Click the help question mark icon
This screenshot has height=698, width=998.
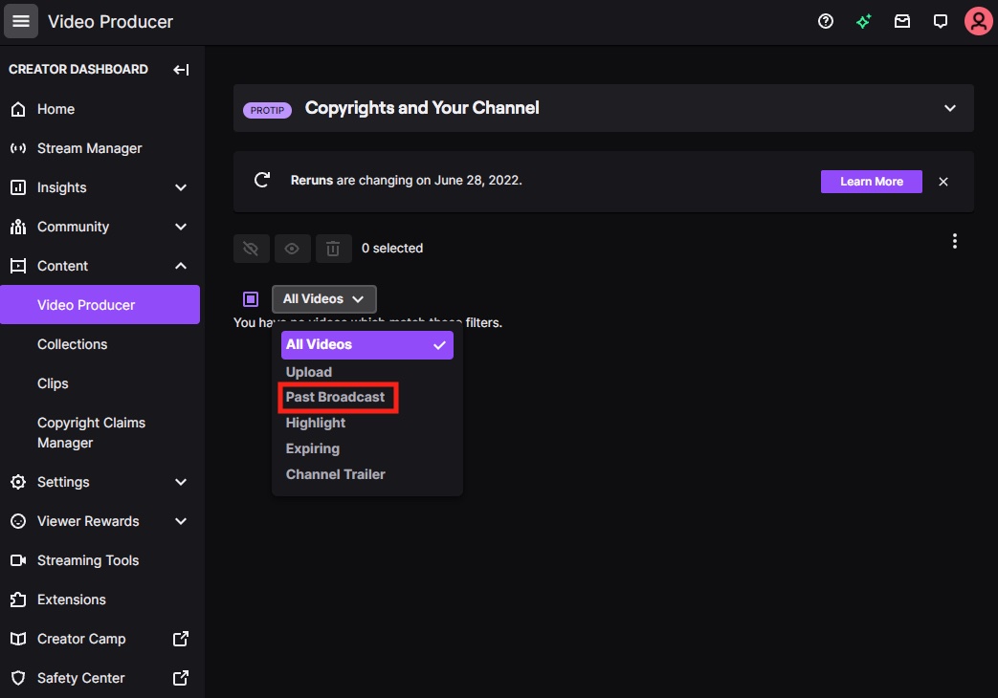point(826,21)
